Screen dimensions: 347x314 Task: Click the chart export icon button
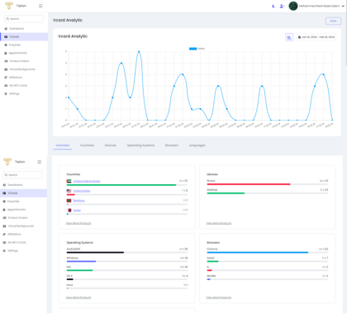[289, 37]
